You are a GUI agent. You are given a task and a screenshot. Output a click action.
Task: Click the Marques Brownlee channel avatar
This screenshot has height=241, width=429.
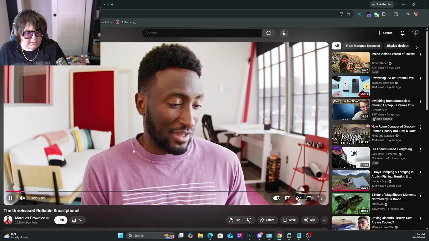click(8, 220)
